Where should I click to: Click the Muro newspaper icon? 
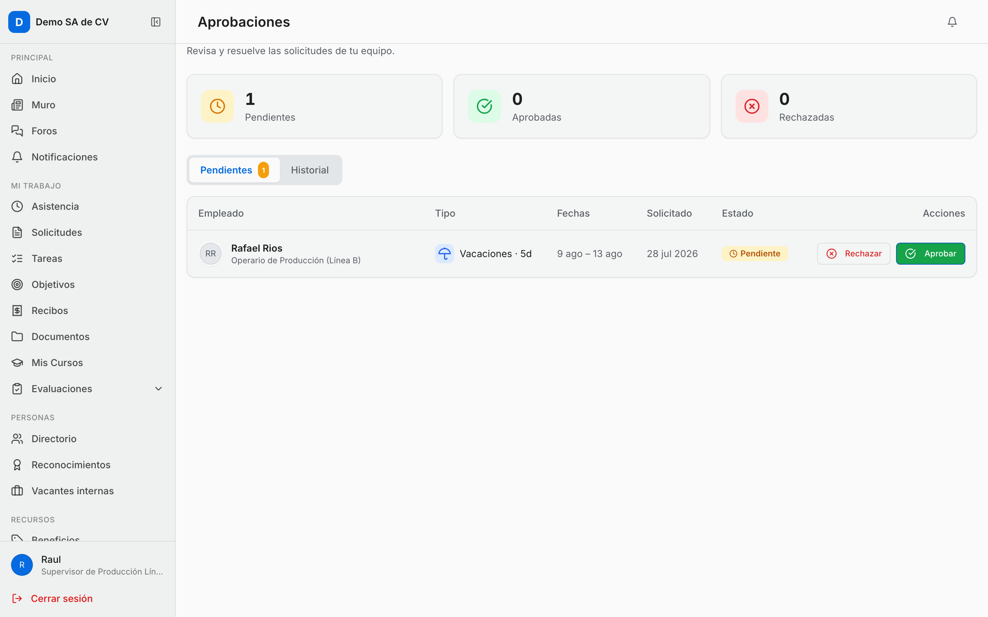pos(17,105)
